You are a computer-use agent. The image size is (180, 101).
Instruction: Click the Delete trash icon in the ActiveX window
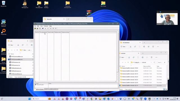[152, 57]
